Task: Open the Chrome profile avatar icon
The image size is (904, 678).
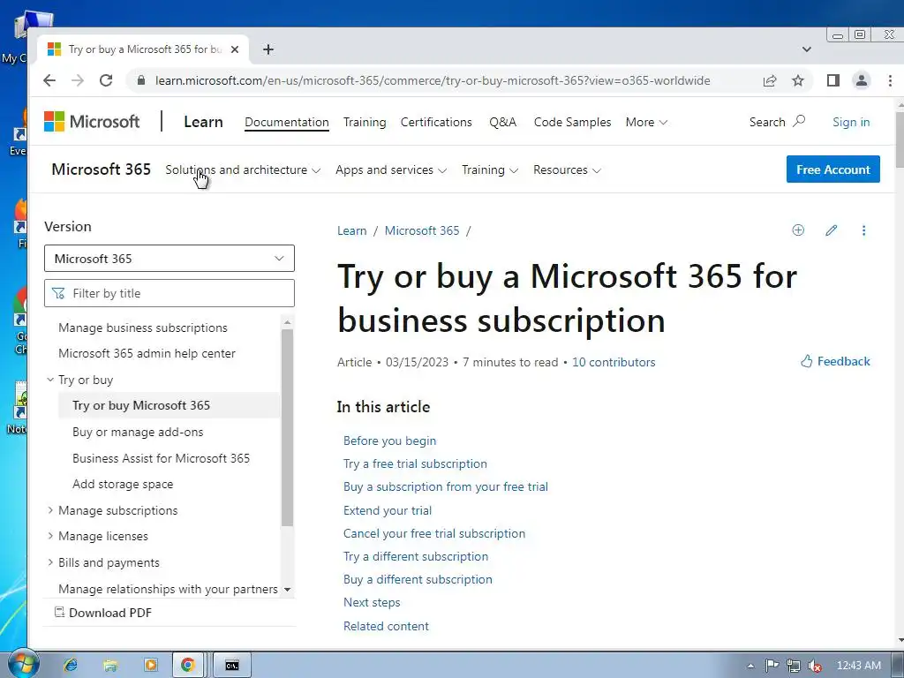Action: coord(862,80)
